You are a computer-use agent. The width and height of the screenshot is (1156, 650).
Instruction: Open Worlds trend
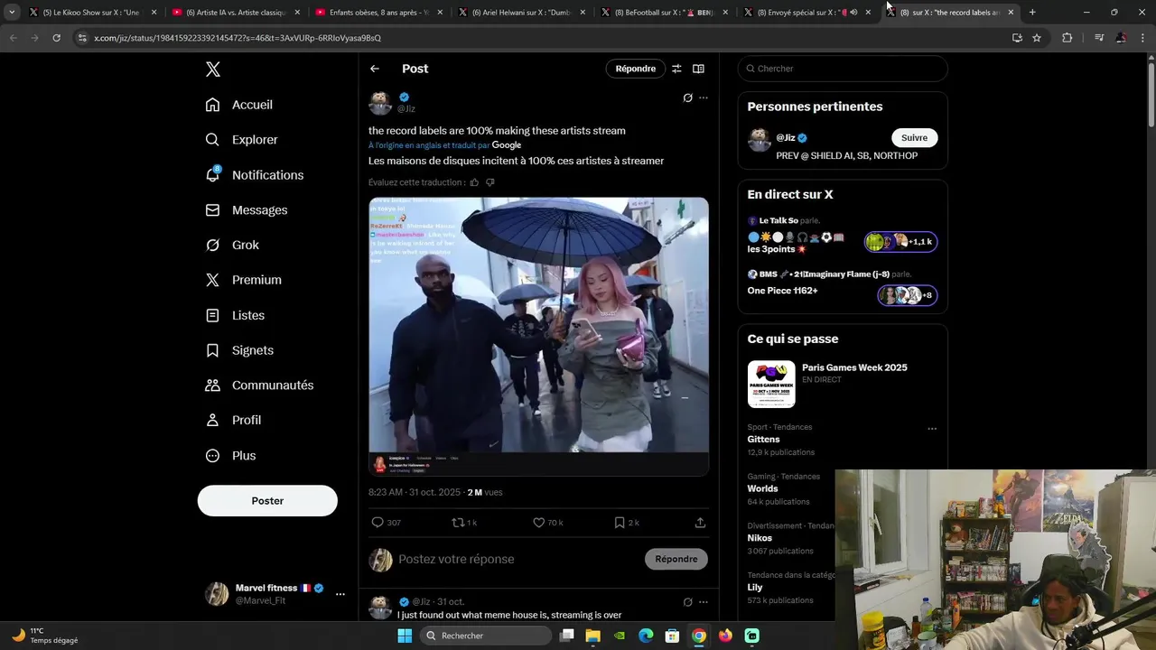point(762,489)
